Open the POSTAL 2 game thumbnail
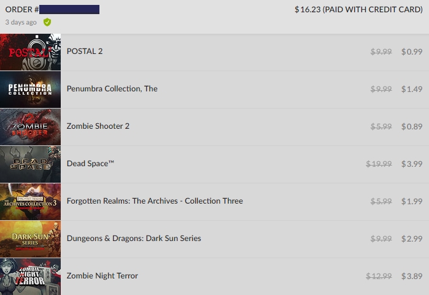Screen dimensions: 429x295 coord(30,52)
